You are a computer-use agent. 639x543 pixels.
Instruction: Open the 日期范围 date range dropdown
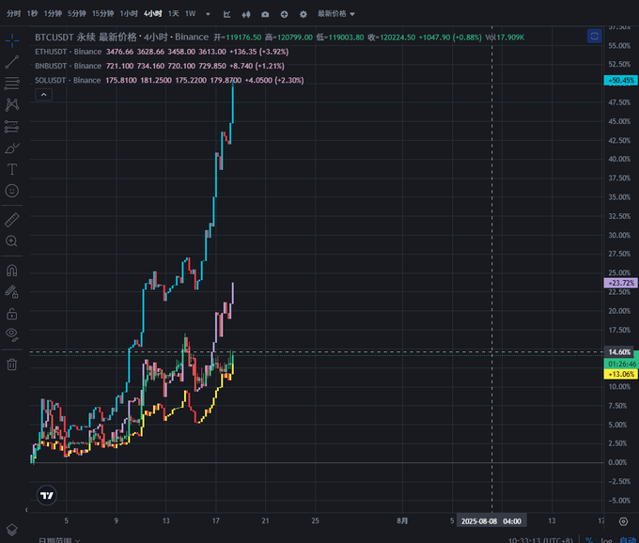(x=59, y=540)
